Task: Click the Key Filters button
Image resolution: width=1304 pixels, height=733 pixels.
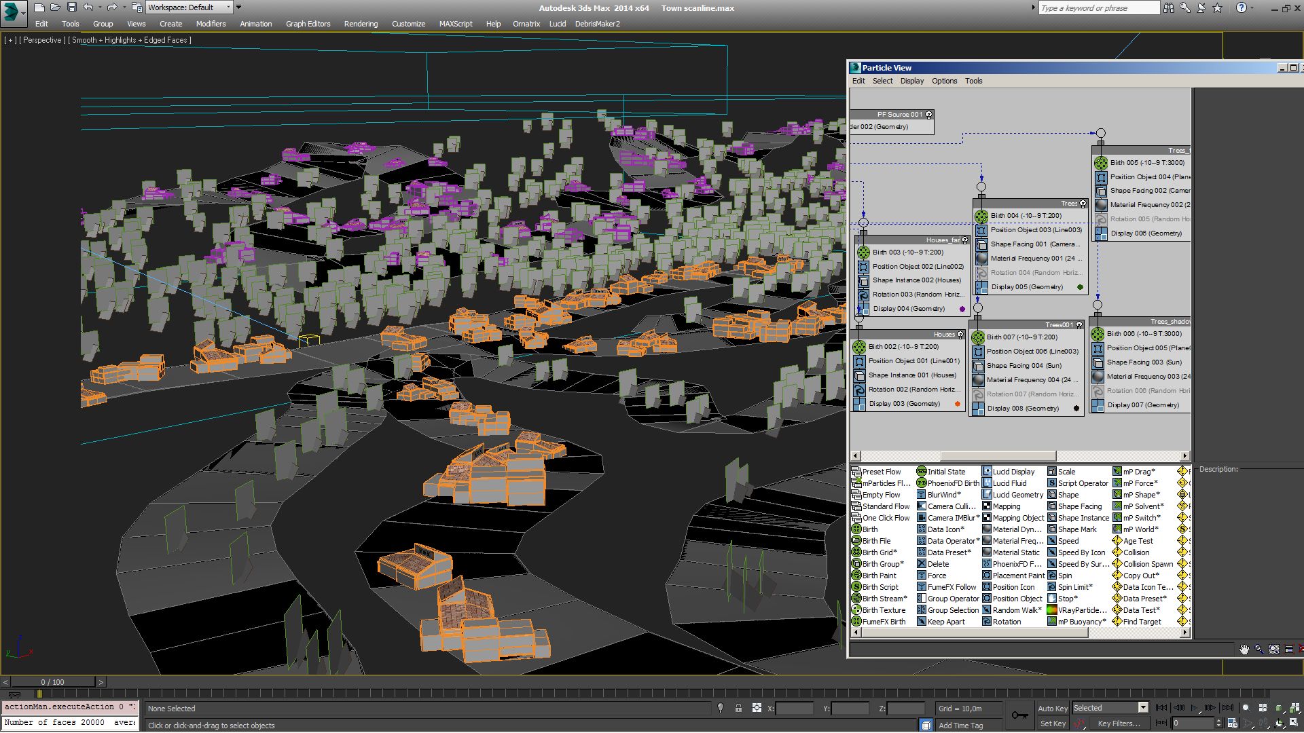Action: click(1119, 723)
